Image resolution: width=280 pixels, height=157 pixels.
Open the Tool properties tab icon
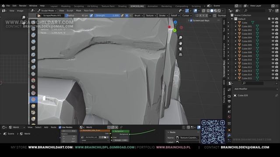point(229,90)
